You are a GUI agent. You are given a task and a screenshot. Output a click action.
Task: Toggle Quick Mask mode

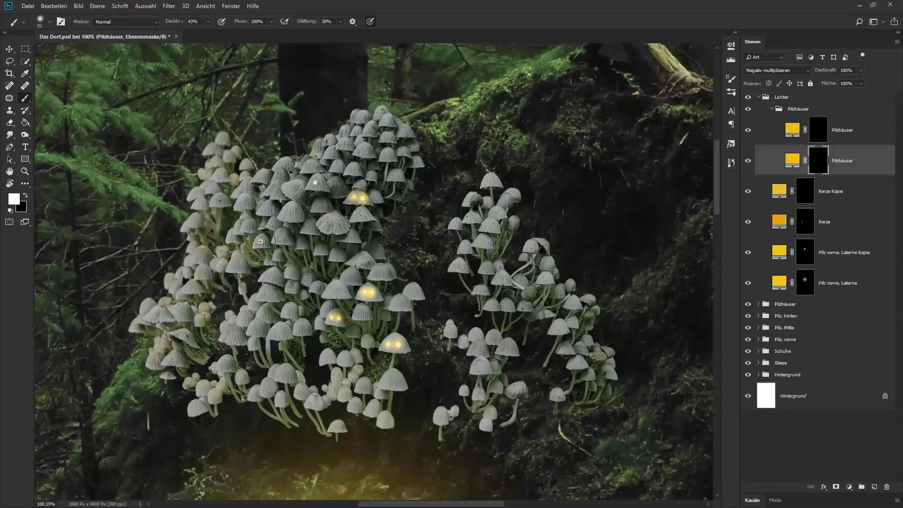pyautogui.click(x=9, y=222)
